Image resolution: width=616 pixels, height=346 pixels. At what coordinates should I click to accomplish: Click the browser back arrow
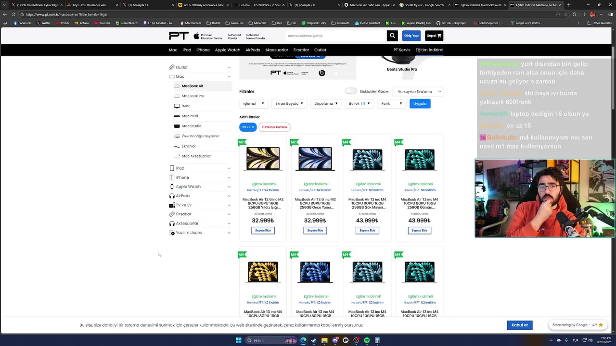4,14
